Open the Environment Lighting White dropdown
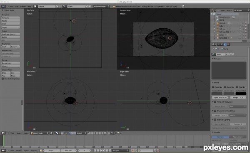This screenshot has height=153, width=250. [x=237, y=115]
